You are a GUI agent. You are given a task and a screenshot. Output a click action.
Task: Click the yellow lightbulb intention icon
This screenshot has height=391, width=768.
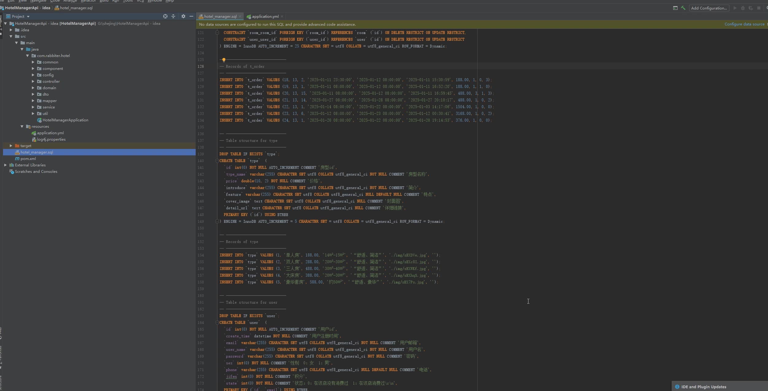coord(224,60)
